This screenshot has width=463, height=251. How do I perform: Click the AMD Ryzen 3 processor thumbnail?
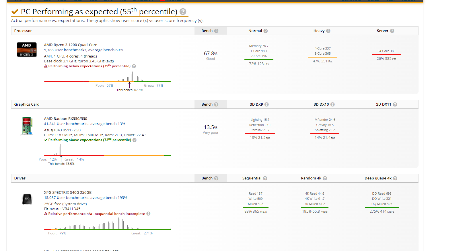coord(27,50)
